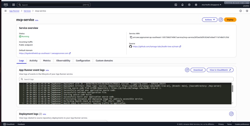
Task: Click the Service ARN text value
Action: tap(181, 37)
